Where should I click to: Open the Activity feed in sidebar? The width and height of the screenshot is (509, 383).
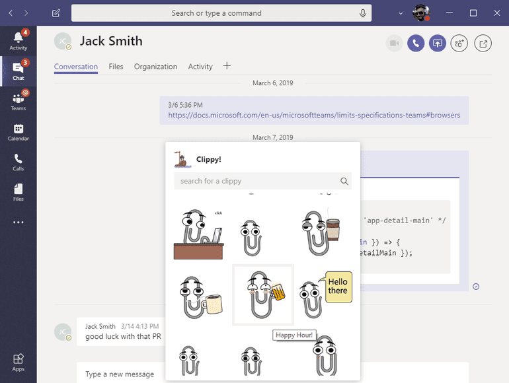(19, 41)
